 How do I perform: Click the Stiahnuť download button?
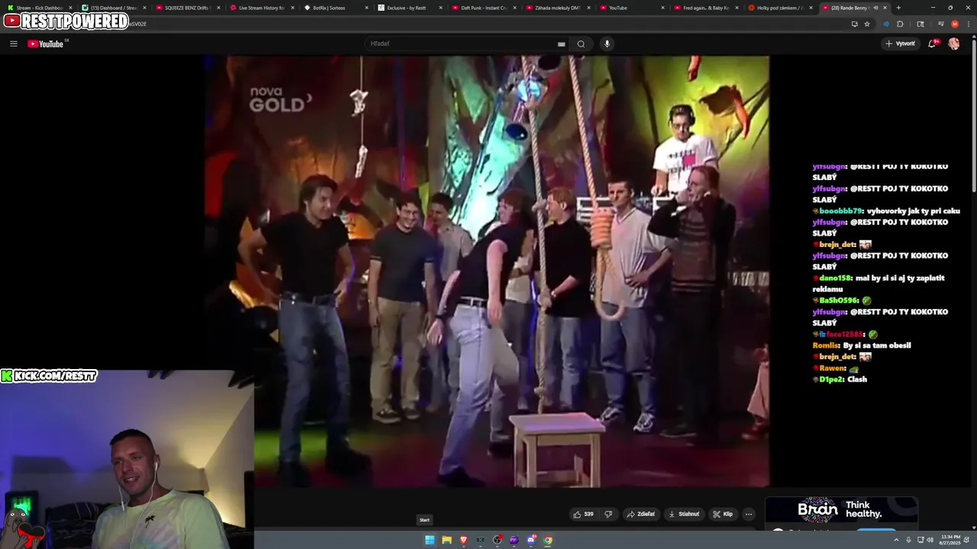pos(684,514)
